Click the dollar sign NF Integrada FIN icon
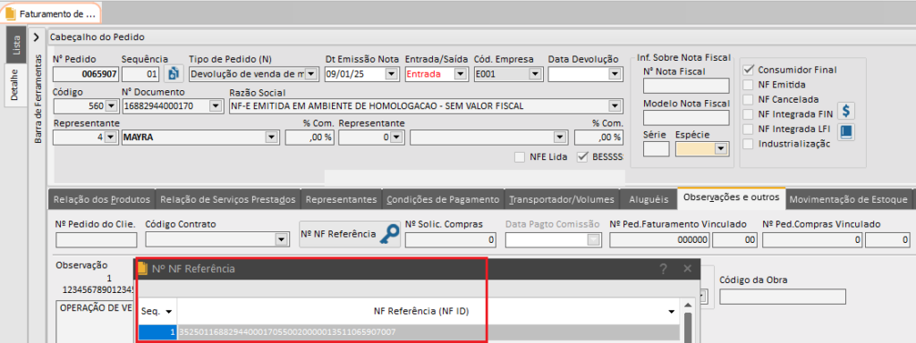 [846, 110]
